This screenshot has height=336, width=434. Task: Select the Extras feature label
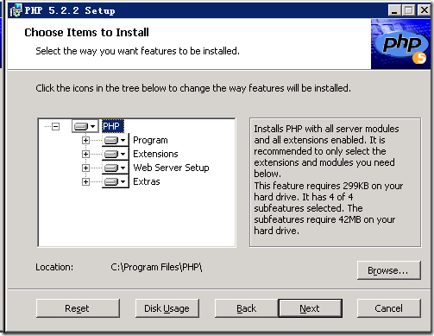click(x=147, y=181)
